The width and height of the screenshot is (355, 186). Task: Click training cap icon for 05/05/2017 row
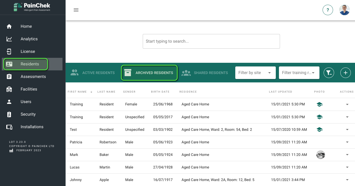(319, 117)
